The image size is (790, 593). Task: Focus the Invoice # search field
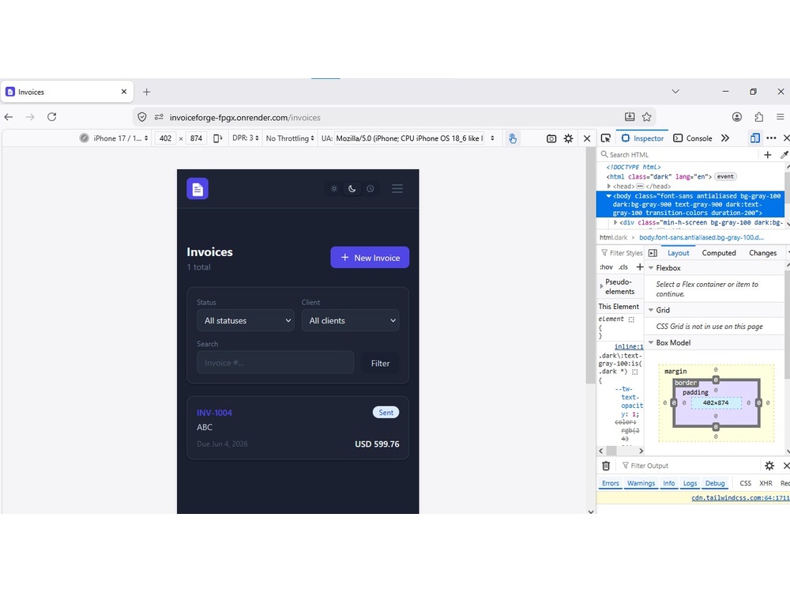[275, 363]
